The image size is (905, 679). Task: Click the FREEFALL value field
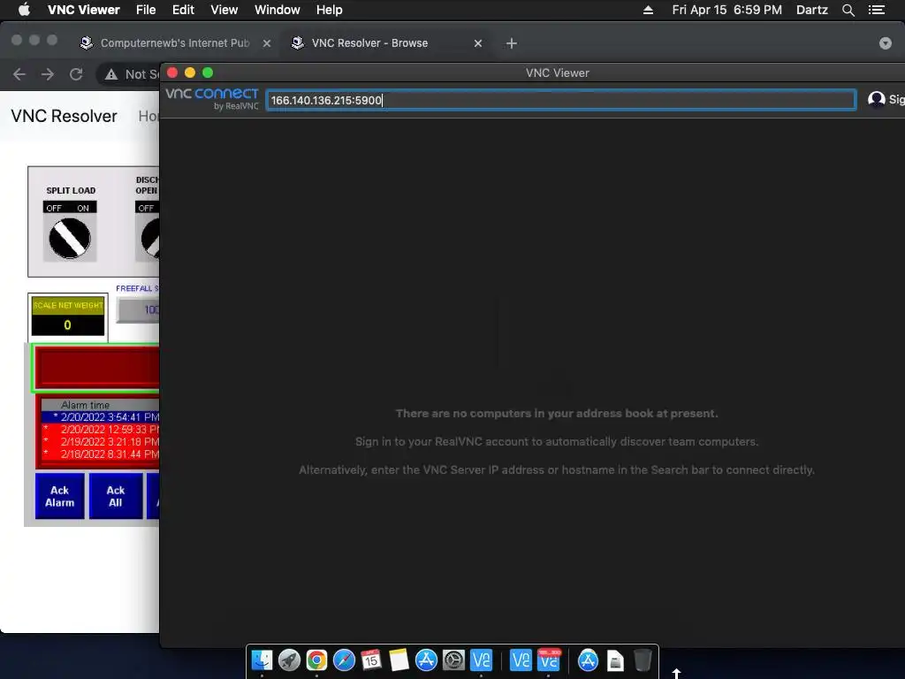[139, 310]
